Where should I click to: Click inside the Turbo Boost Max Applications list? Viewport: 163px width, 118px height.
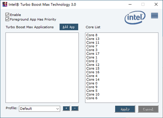click(42, 68)
